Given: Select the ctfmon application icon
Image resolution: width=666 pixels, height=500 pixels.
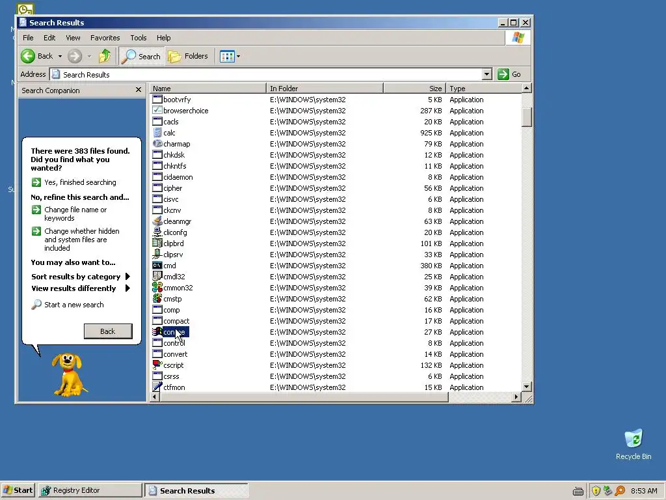Looking at the screenshot, I should pyautogui.click(x=157, y=387).
